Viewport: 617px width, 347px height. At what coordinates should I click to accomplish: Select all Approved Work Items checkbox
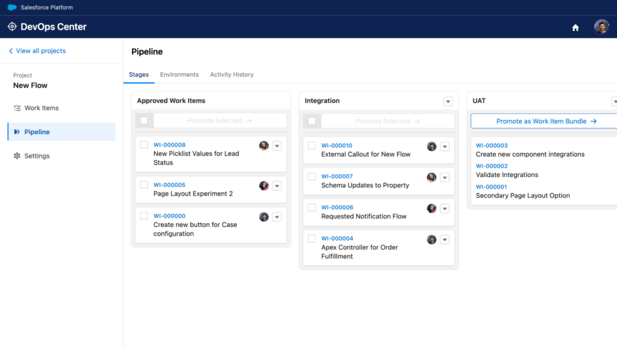(144, 120)
